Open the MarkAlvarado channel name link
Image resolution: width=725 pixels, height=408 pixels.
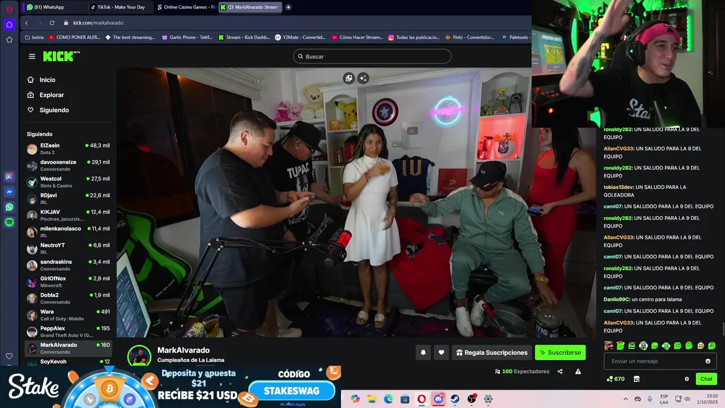tap(184, 350)
